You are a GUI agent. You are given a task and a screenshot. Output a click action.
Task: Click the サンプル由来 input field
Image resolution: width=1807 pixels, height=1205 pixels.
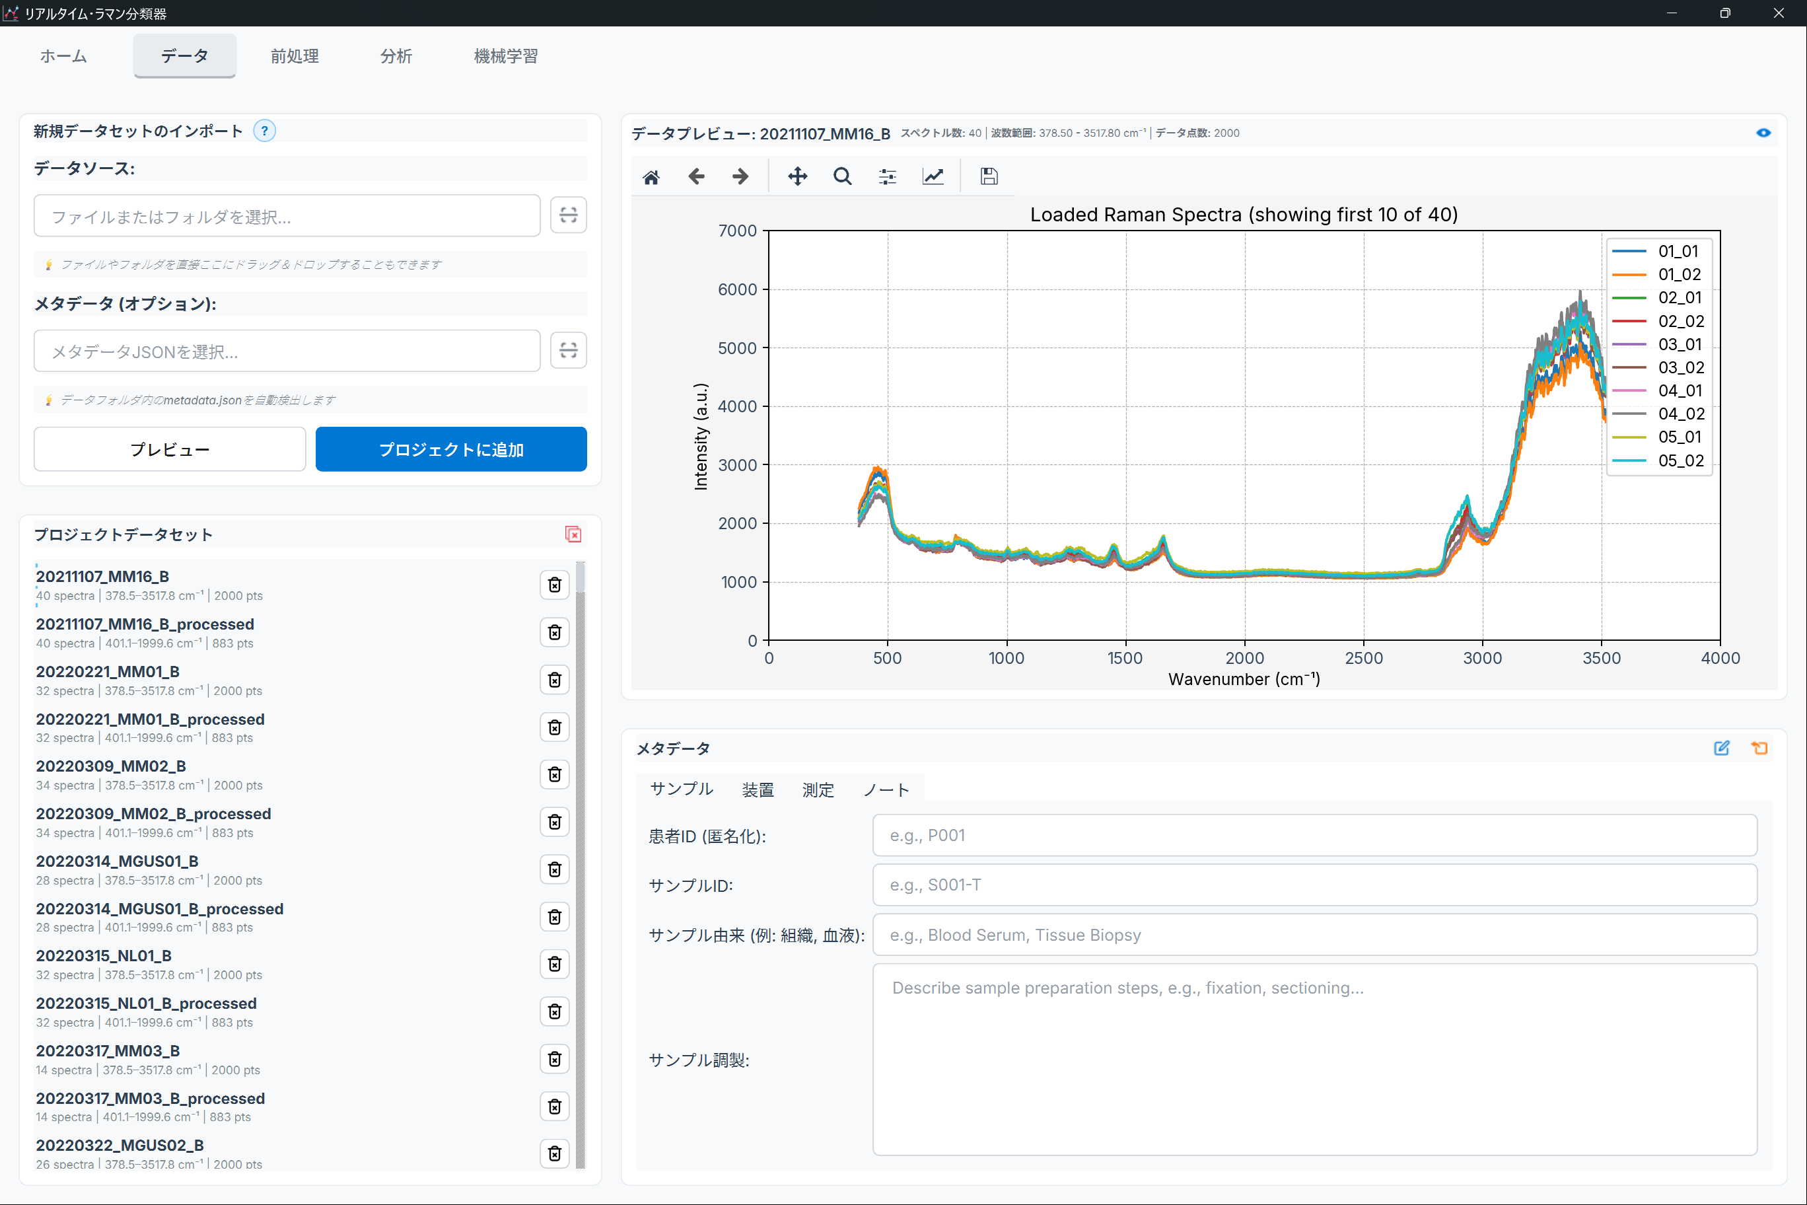tap(1314, 935)
